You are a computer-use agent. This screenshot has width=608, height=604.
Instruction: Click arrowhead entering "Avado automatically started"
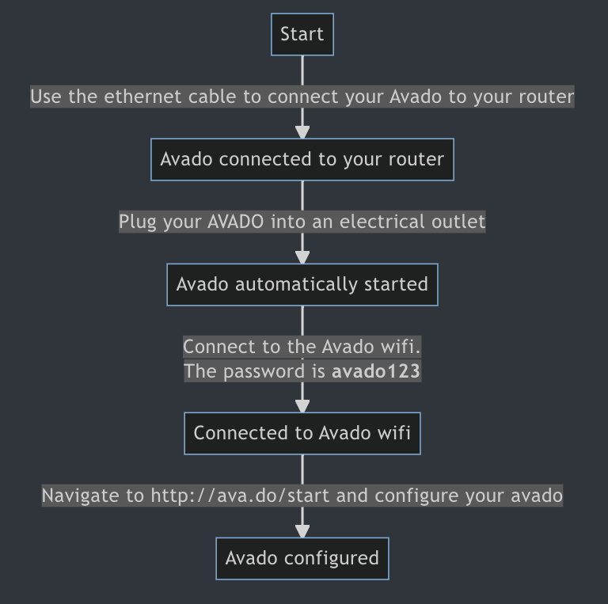point(302,258)
